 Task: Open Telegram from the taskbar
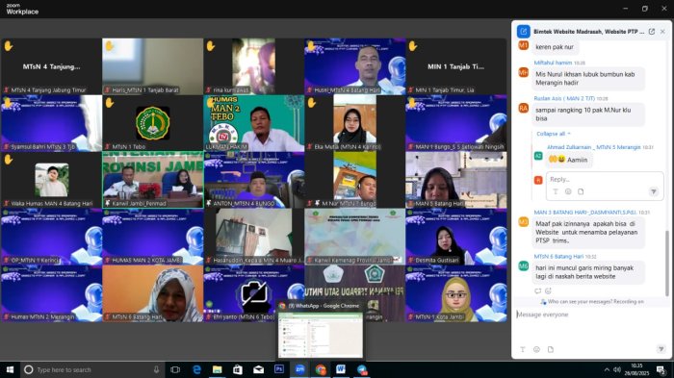pos(362,369)
